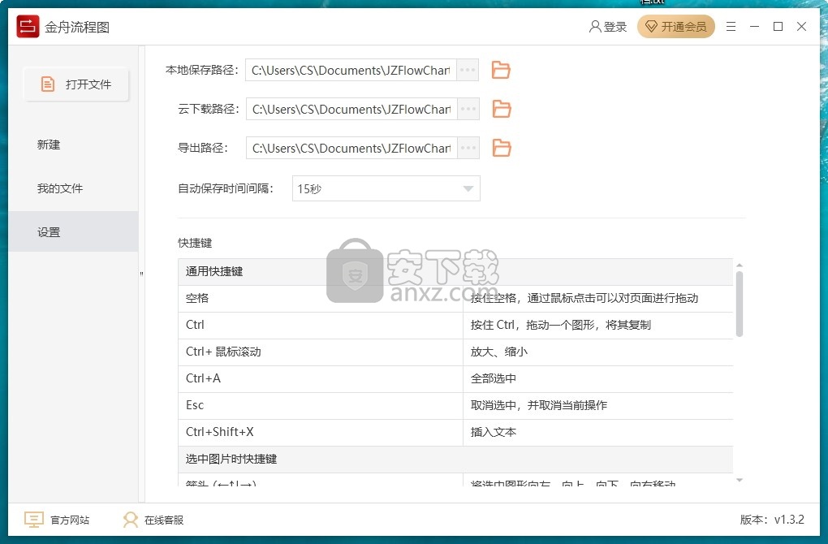Click the 在线客服 person icon
This screenshot has width=828, height=544.
coord(130,520)
